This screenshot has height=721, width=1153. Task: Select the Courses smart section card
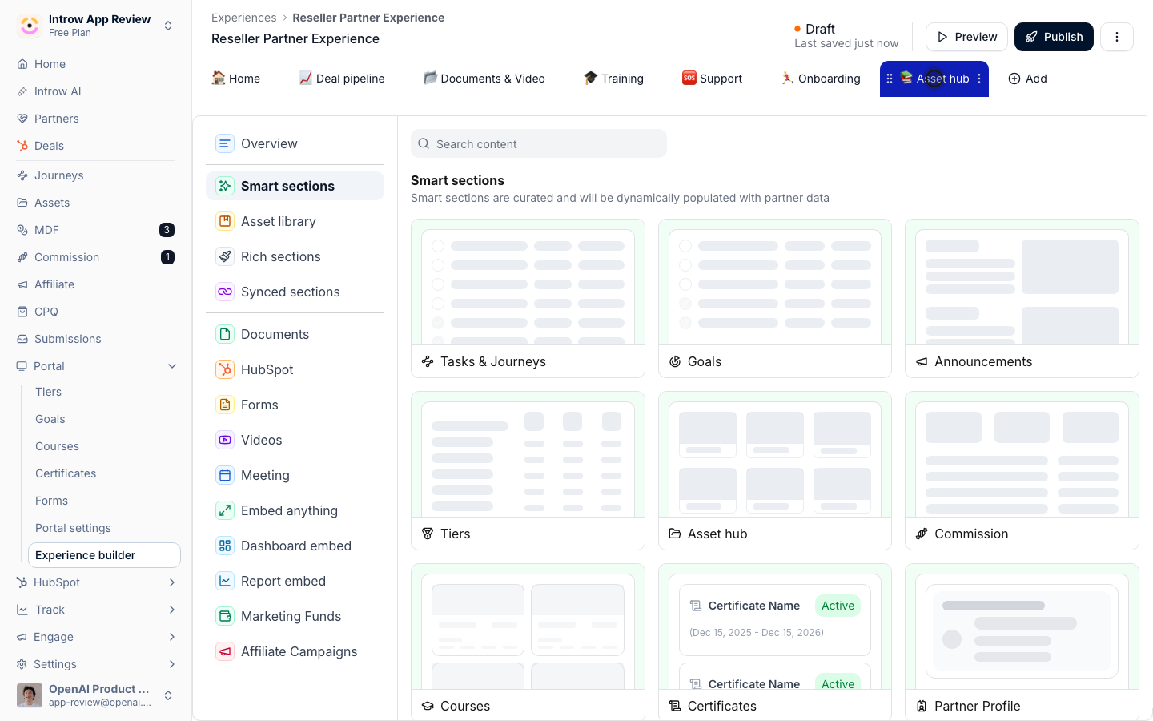[528, 642]
